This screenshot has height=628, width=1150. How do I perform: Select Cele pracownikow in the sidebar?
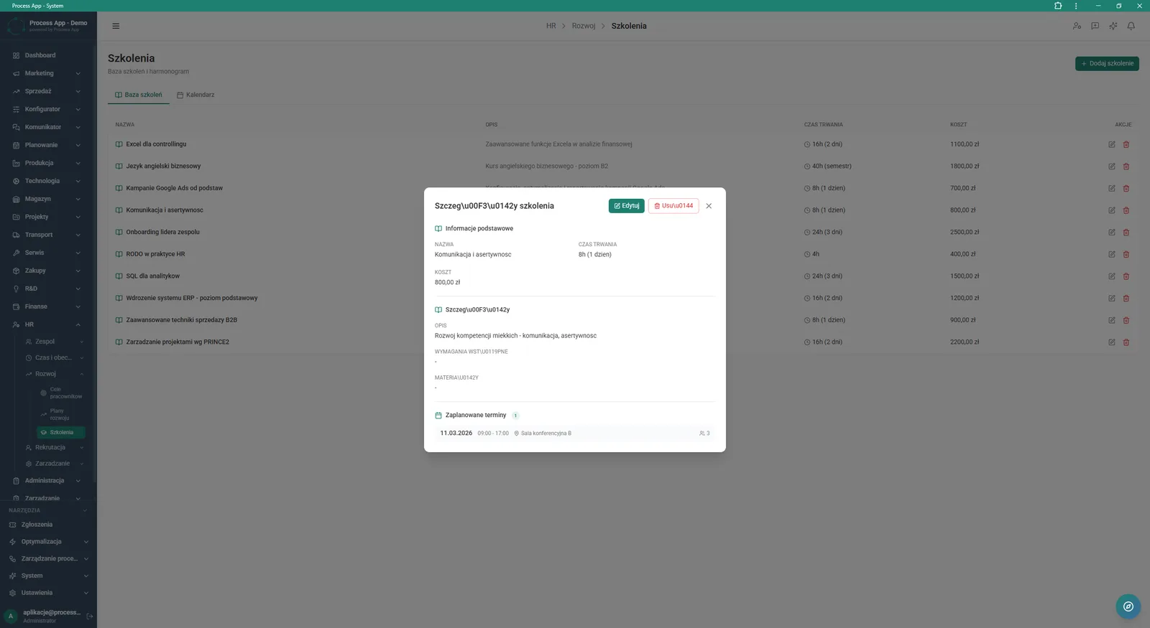tap(61, 393)
